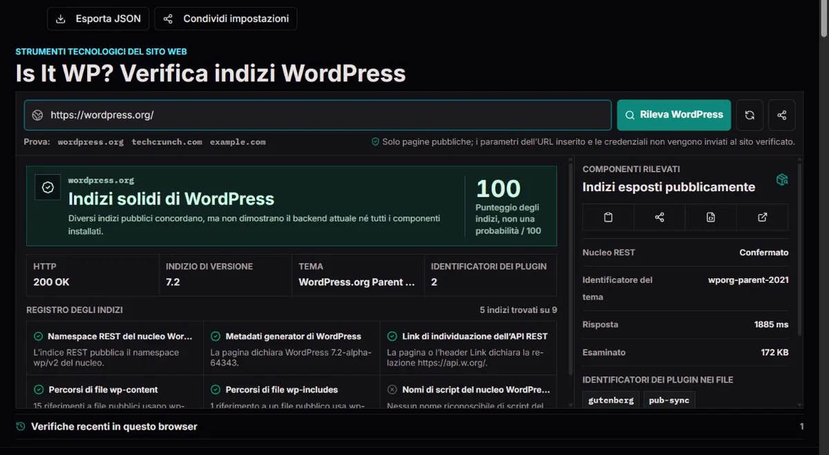Click the package search icon beside Componenti rilevati

(x=782, y=180)
